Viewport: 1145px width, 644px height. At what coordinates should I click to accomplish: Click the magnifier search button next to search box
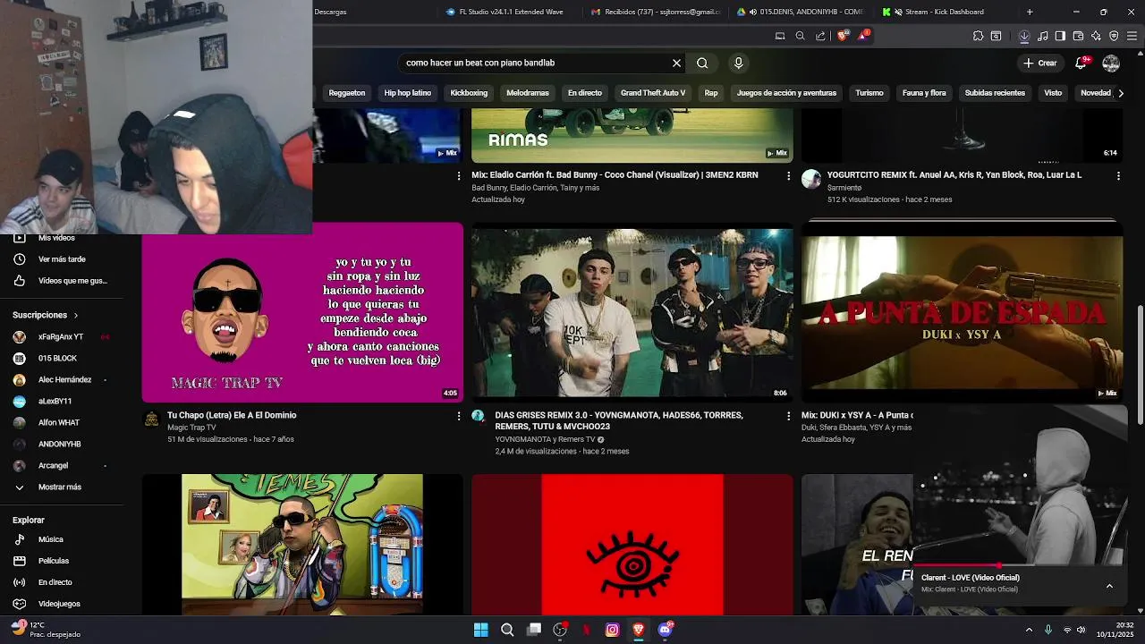tap(702, 63)
